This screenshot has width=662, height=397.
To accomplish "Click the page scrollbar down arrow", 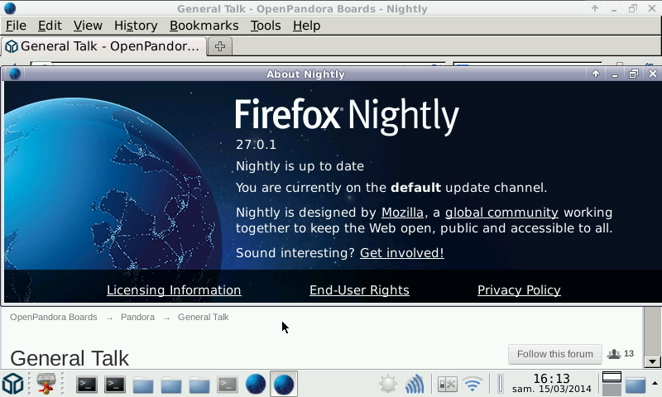I will (x=652, y=361).
